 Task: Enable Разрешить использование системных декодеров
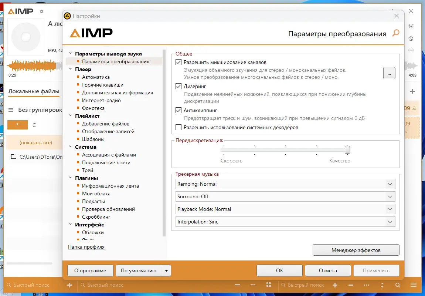[178, 127]
